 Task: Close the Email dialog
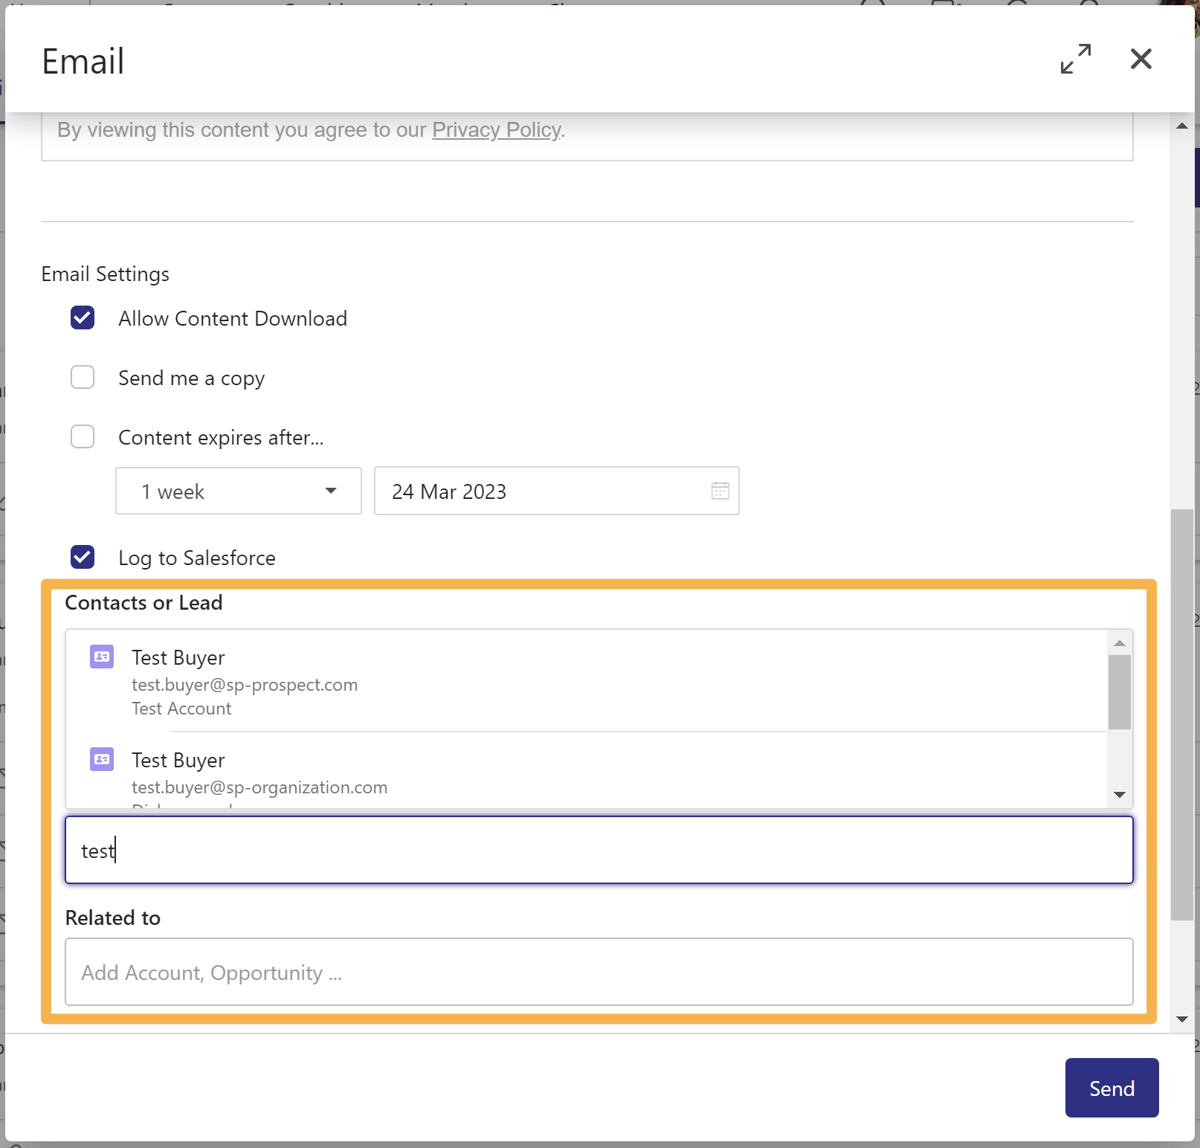coord(1141,59)
